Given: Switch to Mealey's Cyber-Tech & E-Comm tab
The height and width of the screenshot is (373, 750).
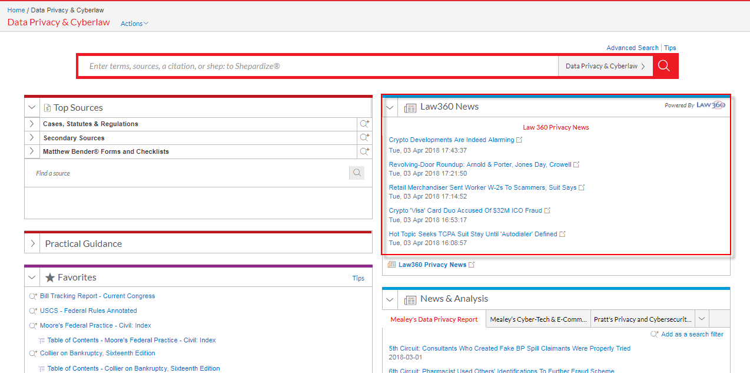Looking at the screenshot, I should pyautogui.click(x=539, y=319).
